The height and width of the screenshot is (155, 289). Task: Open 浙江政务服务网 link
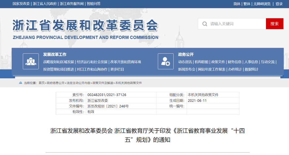coord(72,4)
